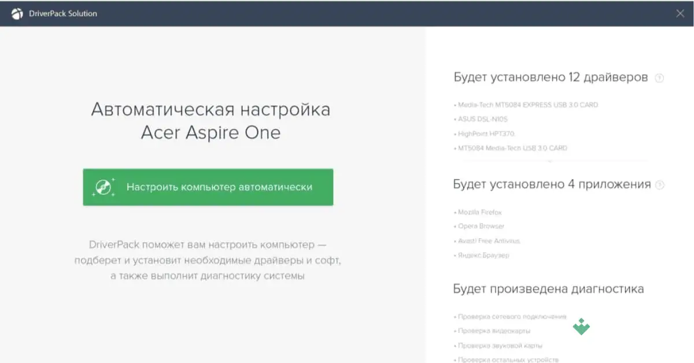Open the info tooltip beside "12 драйверов" heading
The image size is (694, 363).
point(660,77)
